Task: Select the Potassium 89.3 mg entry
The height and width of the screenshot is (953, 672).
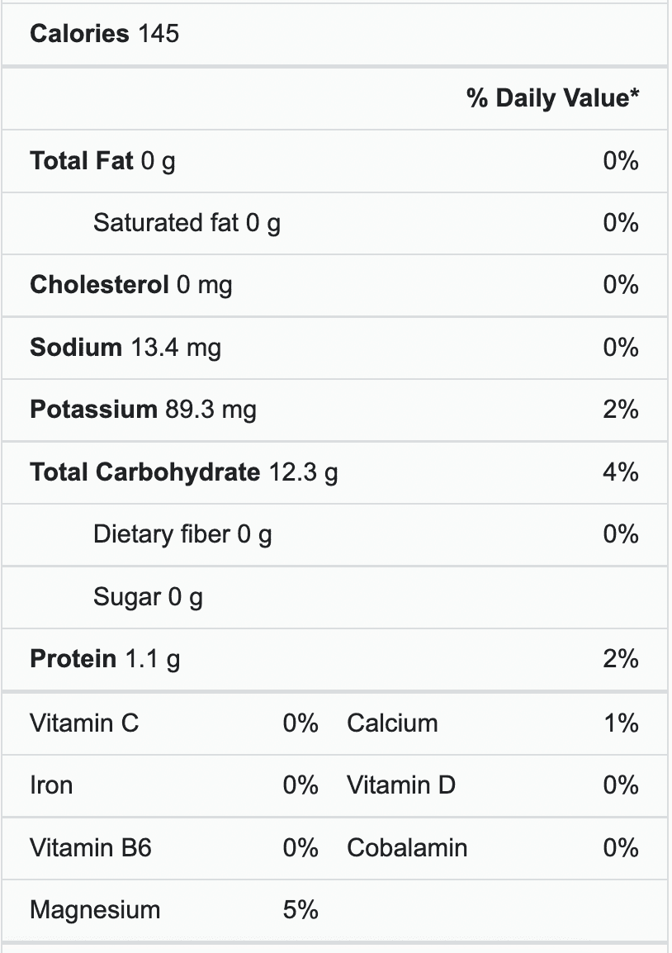Action: pyautogui.click(x=143, y=410)
